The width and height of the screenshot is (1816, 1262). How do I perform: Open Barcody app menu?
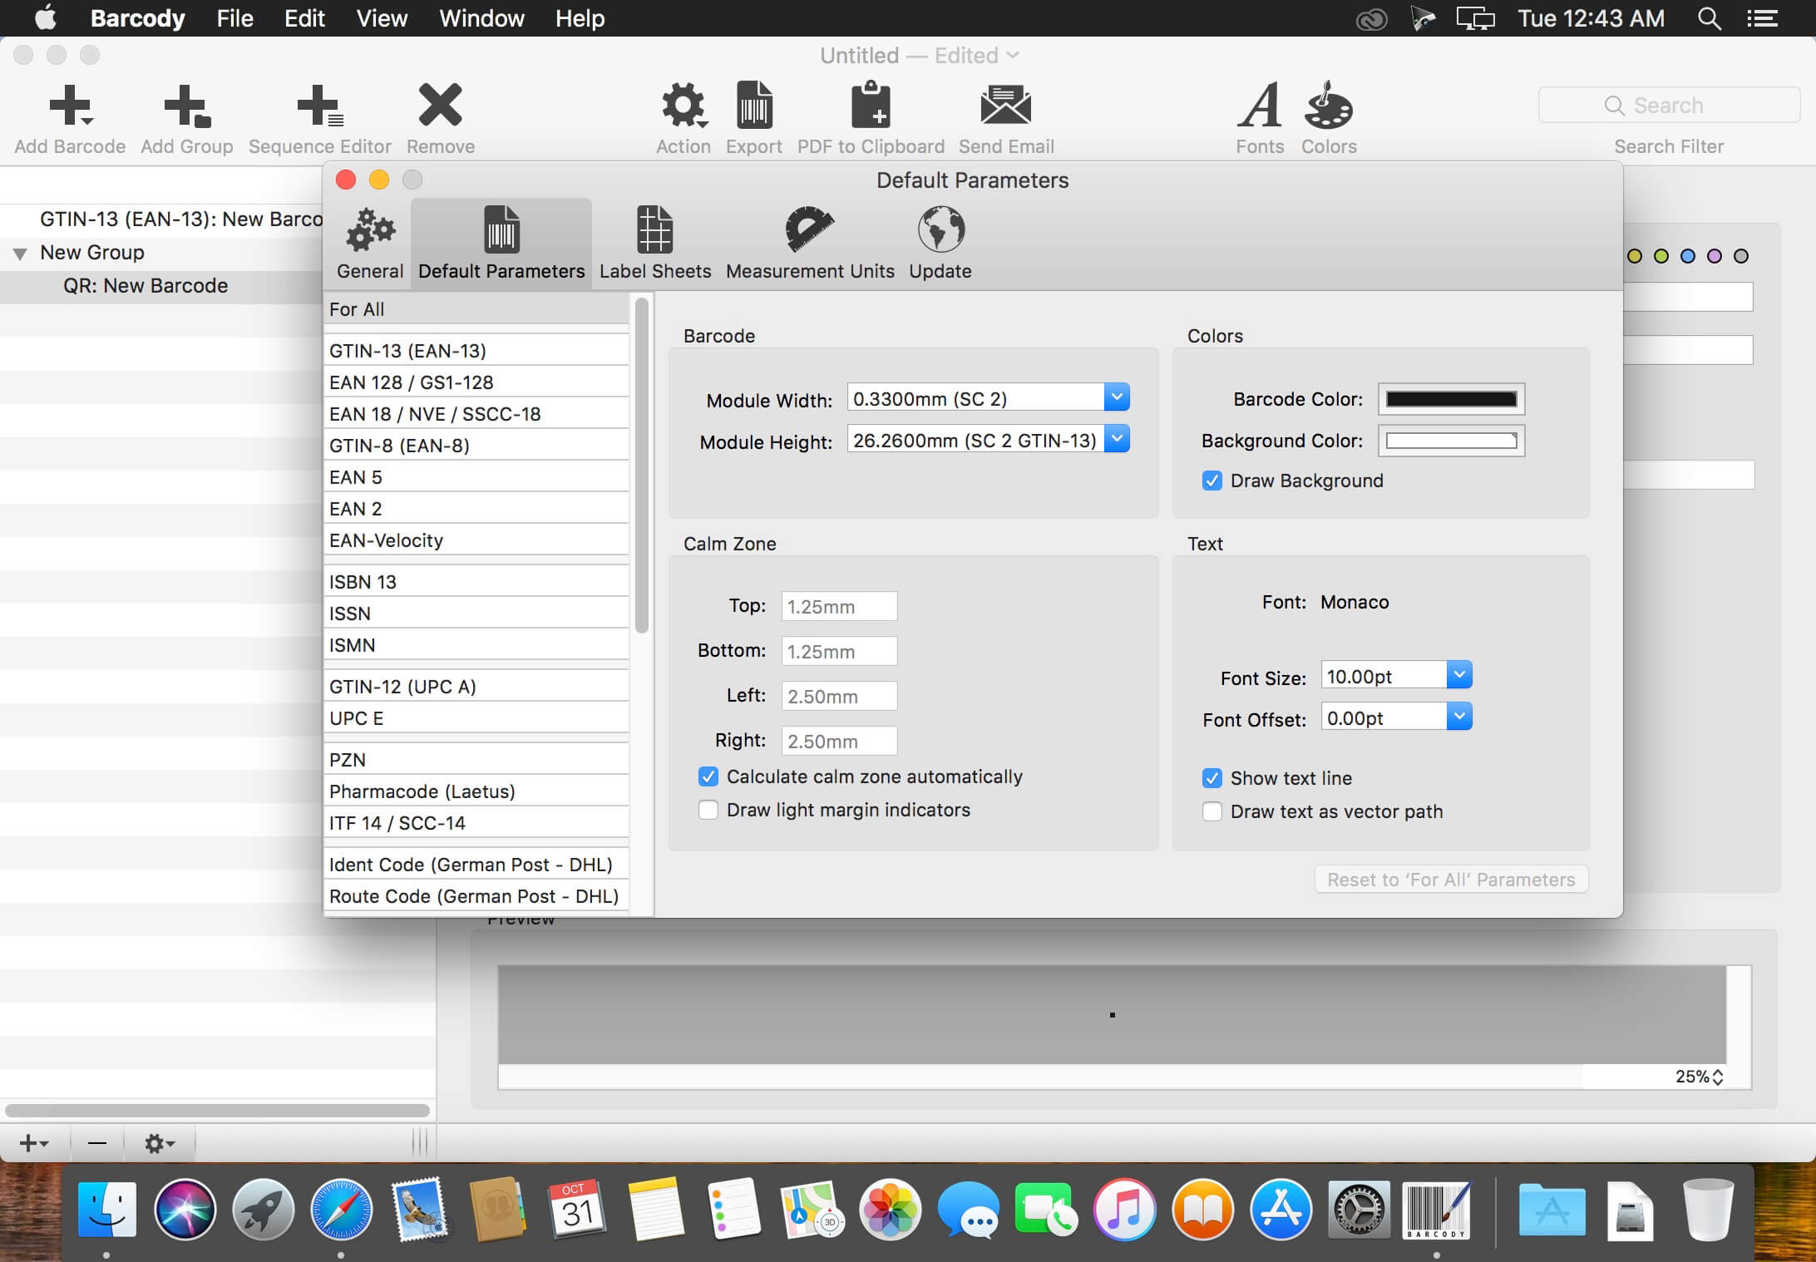pos(137,18)
